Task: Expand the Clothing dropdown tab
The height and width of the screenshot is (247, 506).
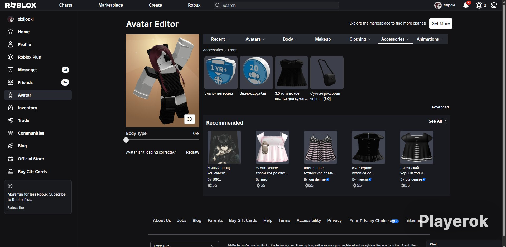Action: (360, 39)
